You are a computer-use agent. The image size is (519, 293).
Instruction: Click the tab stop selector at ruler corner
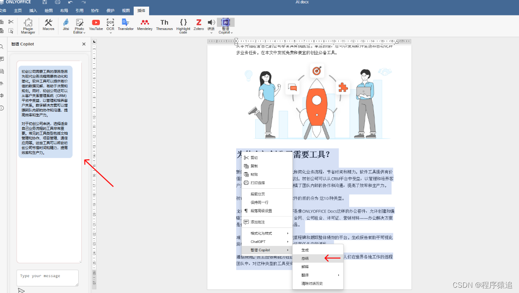[x=94, y=42]
